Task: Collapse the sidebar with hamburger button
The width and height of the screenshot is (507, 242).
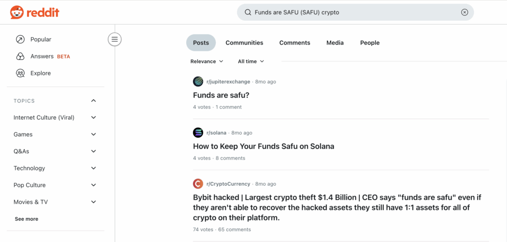Action: pos(115,40)
